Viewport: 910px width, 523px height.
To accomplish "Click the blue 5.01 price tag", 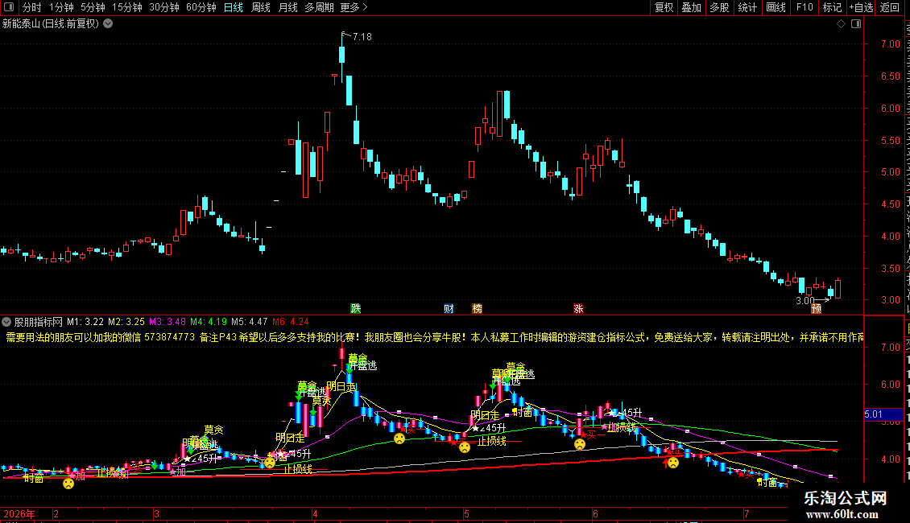I will (883, 414).
